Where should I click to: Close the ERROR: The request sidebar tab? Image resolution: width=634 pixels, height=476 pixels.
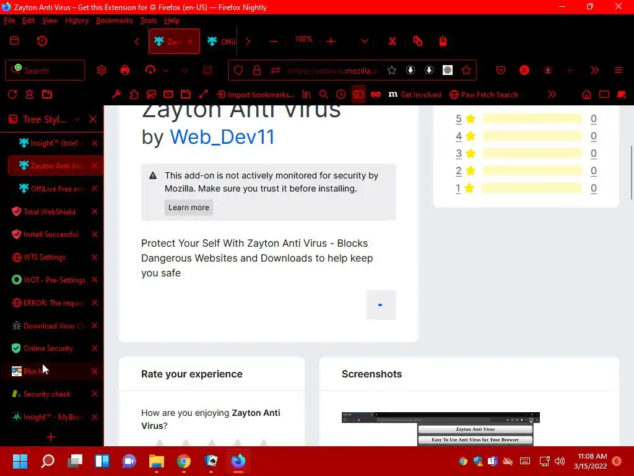click(95, 302)
